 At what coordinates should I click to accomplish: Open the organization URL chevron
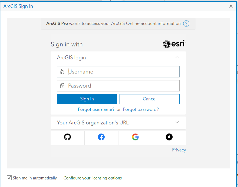pos(177,122)
